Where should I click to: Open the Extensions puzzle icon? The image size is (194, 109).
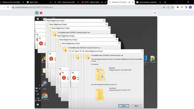coord(178,7)
